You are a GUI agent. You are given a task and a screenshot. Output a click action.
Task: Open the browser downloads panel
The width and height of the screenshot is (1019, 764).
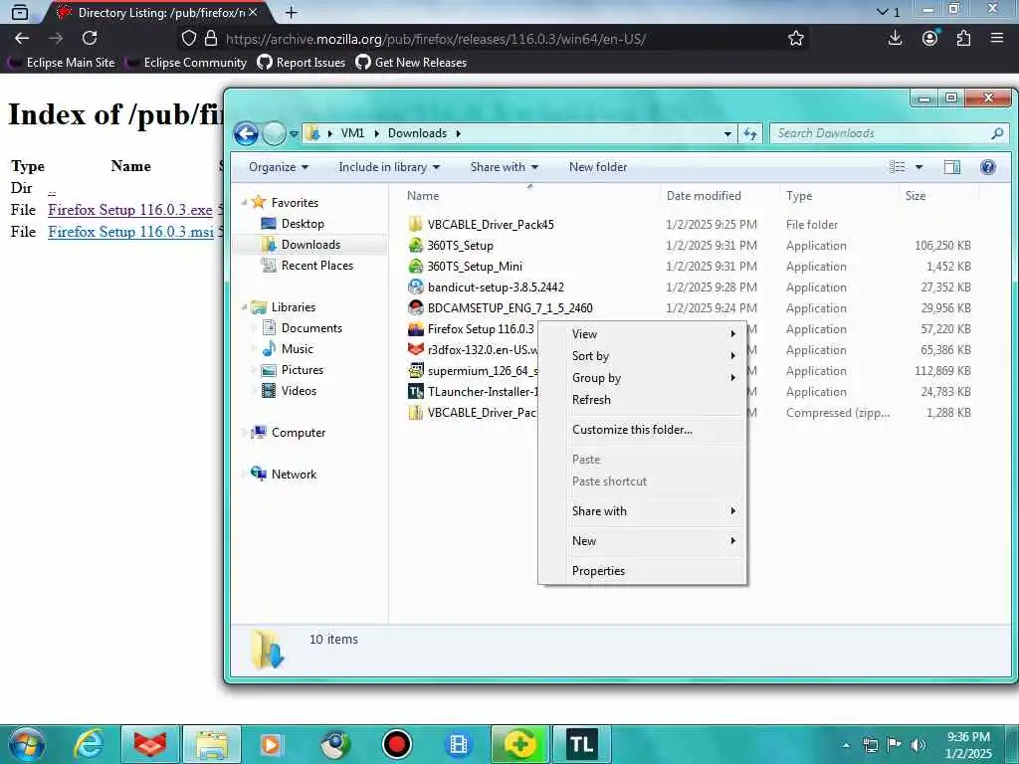coord(895,39)
